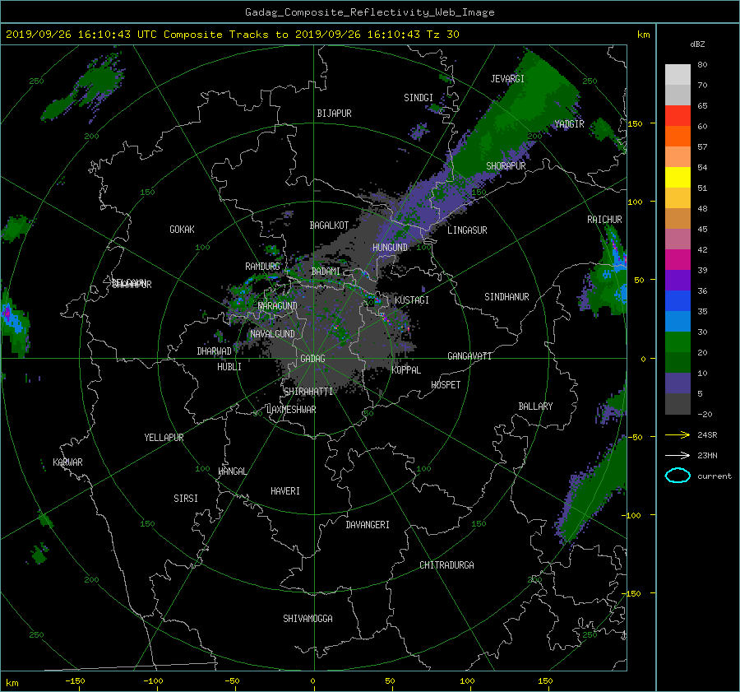Click the GADAG radar center label
Screen dimensions: 740x692
tap(312, 359)
